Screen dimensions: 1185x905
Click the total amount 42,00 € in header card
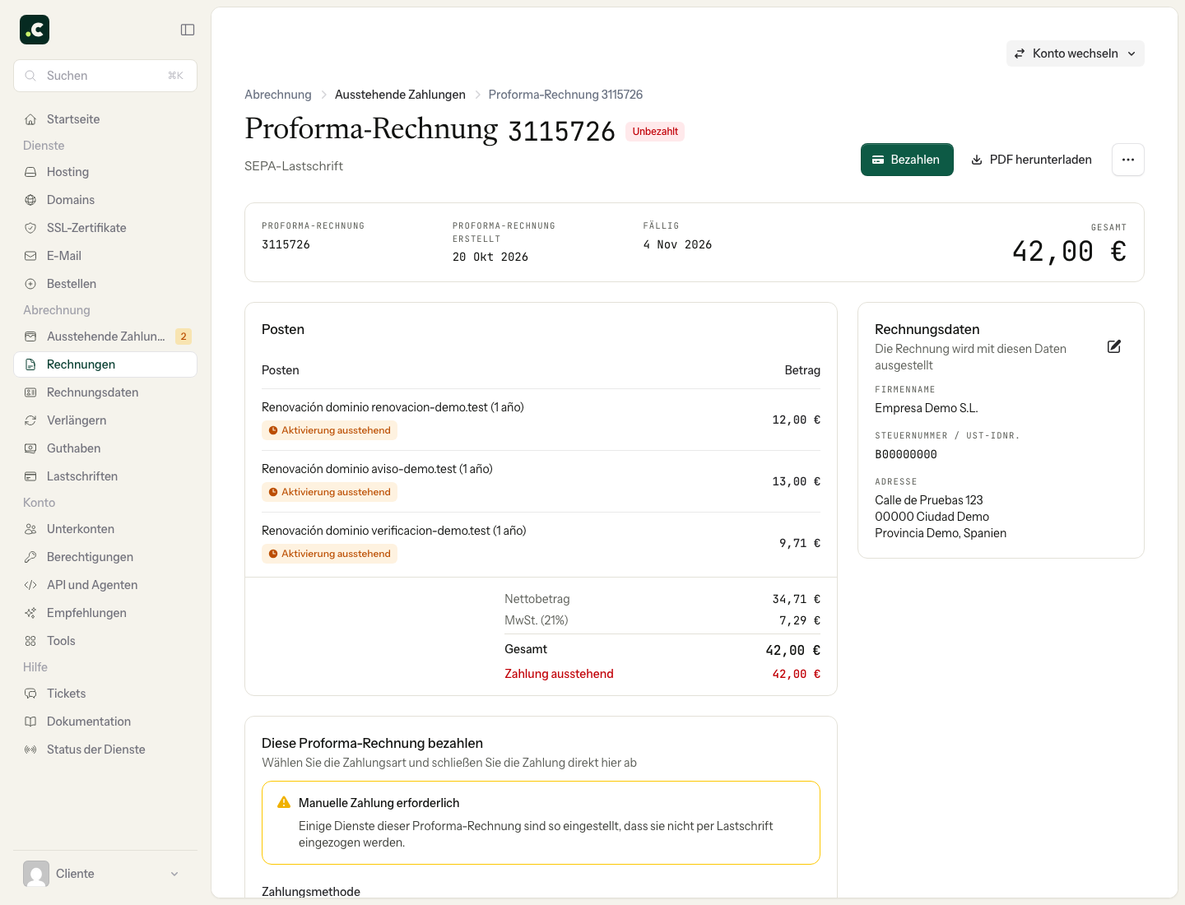1069,251
